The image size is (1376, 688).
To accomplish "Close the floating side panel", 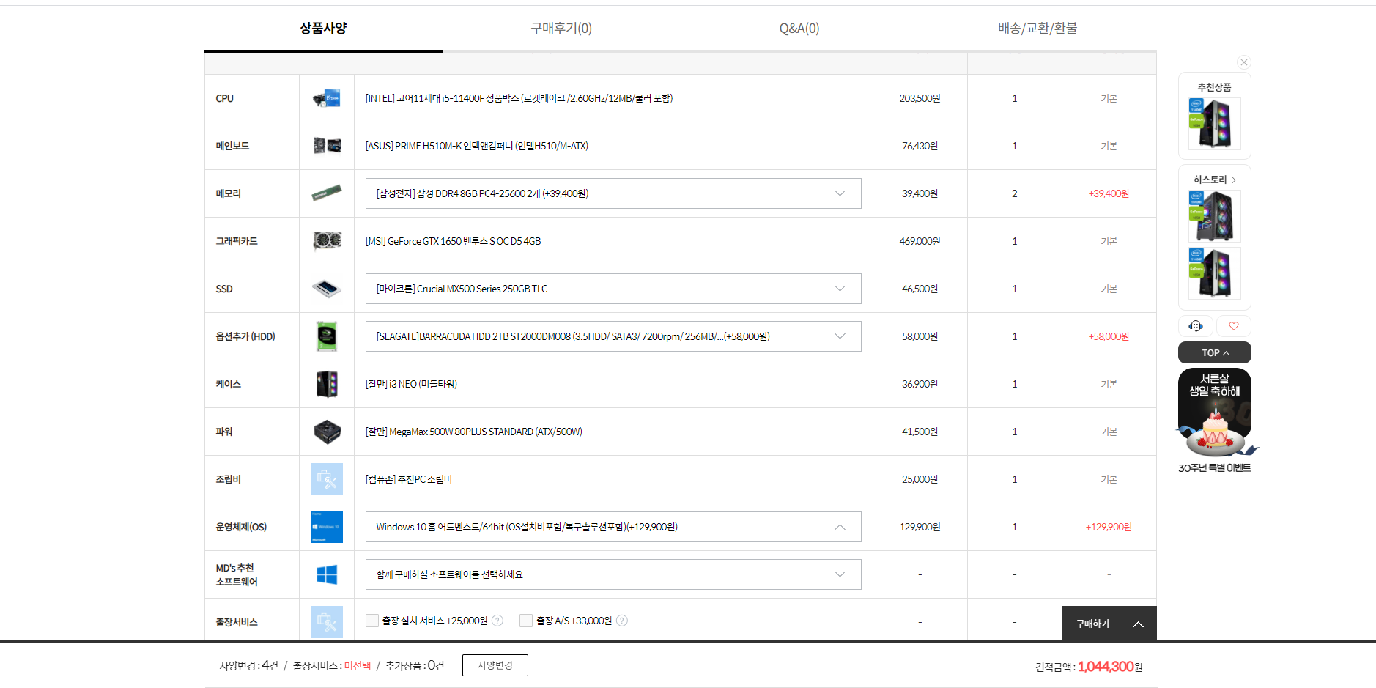I will click(1244, 62).
